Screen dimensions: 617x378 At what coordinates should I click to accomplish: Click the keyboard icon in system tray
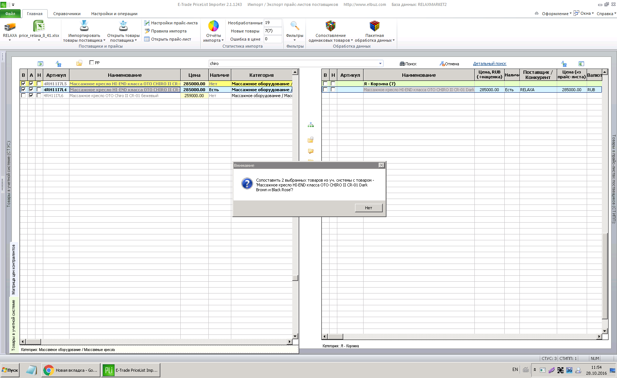[525, 370]
